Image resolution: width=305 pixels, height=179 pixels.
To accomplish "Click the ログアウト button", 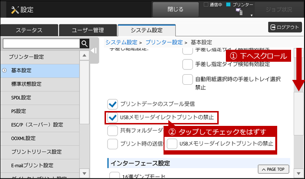I will pyautogui.click(x=285, y=27).
